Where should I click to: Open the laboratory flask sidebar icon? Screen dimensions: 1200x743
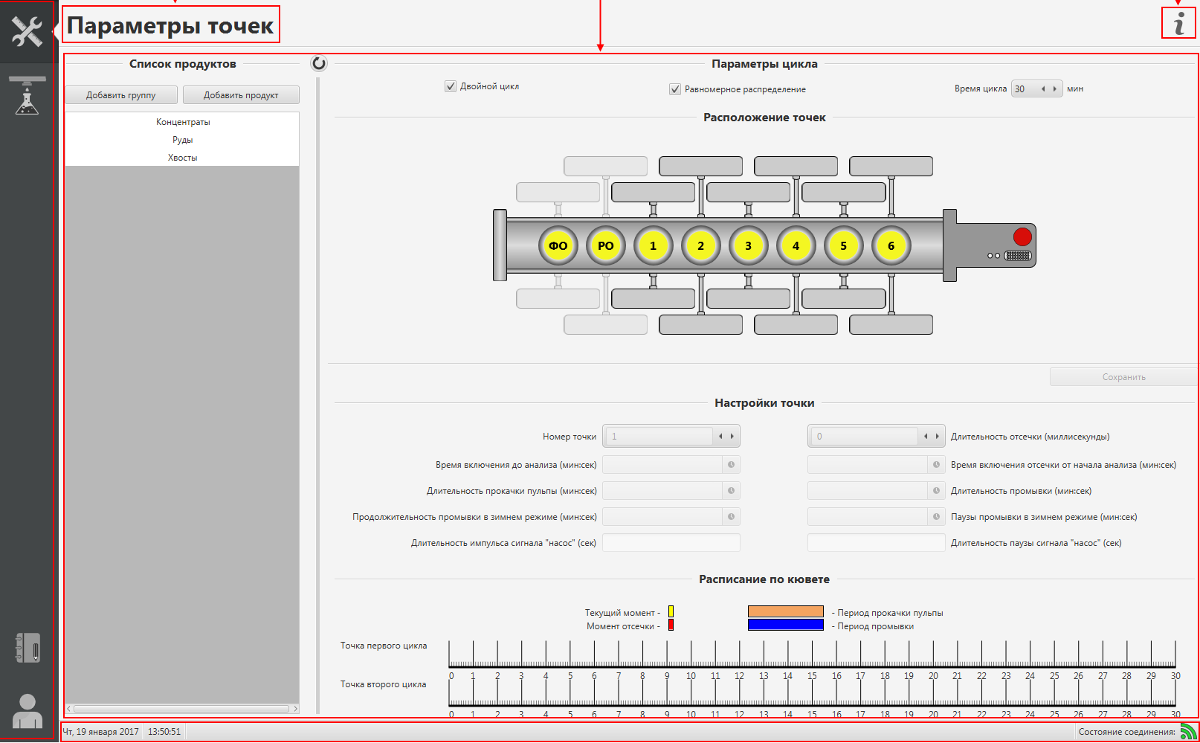click(27, 95)
